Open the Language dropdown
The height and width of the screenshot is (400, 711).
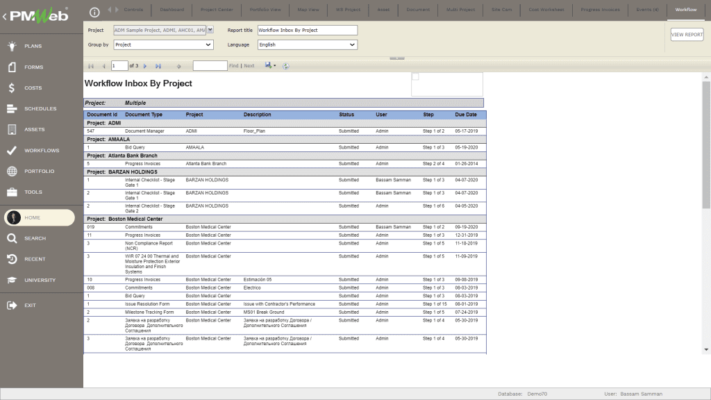(308, 45)
